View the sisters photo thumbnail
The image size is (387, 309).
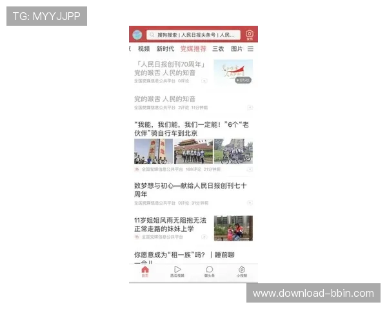[x=233, y=228]
